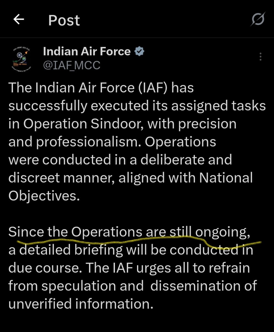Tap the back arrow

[x=19, y=19]
